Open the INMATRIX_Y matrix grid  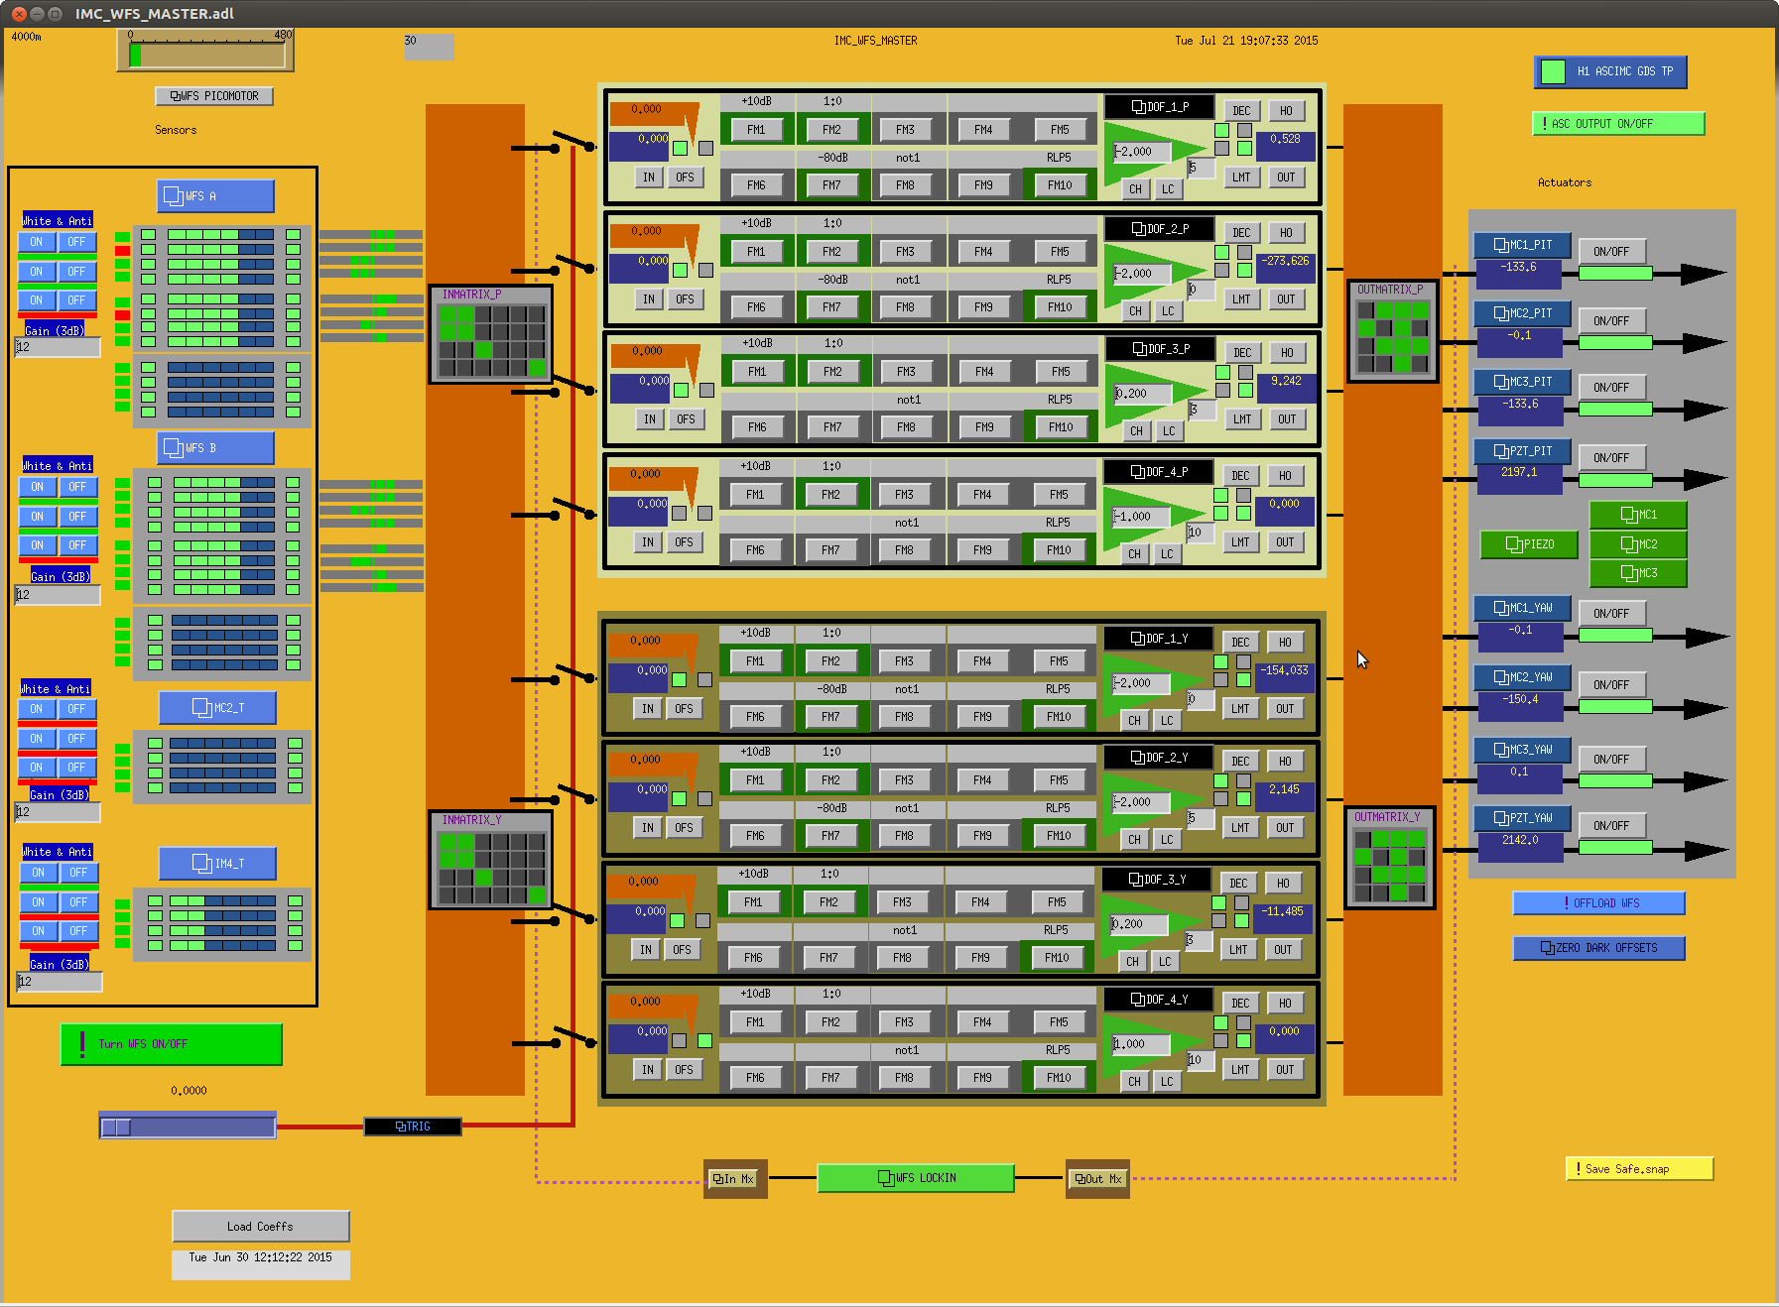click(491, 860)
